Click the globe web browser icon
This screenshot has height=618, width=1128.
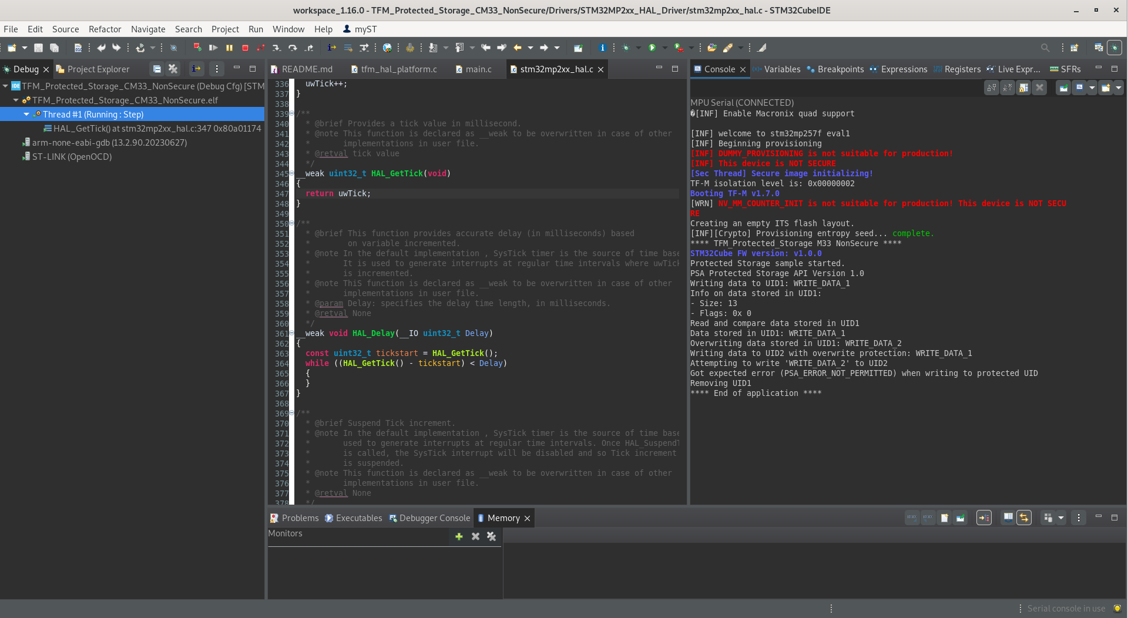[387, 48]
